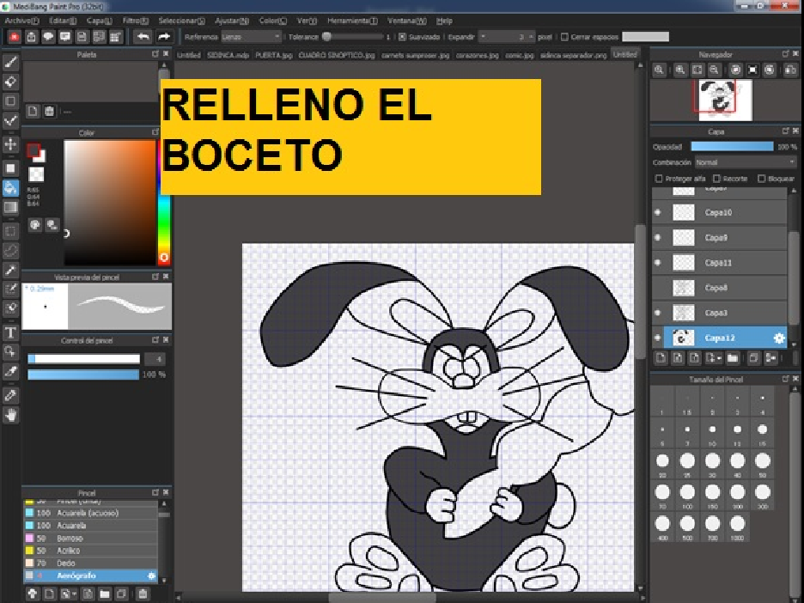Select the Acuarela (acuoso) brush

(x=90, y=513)
